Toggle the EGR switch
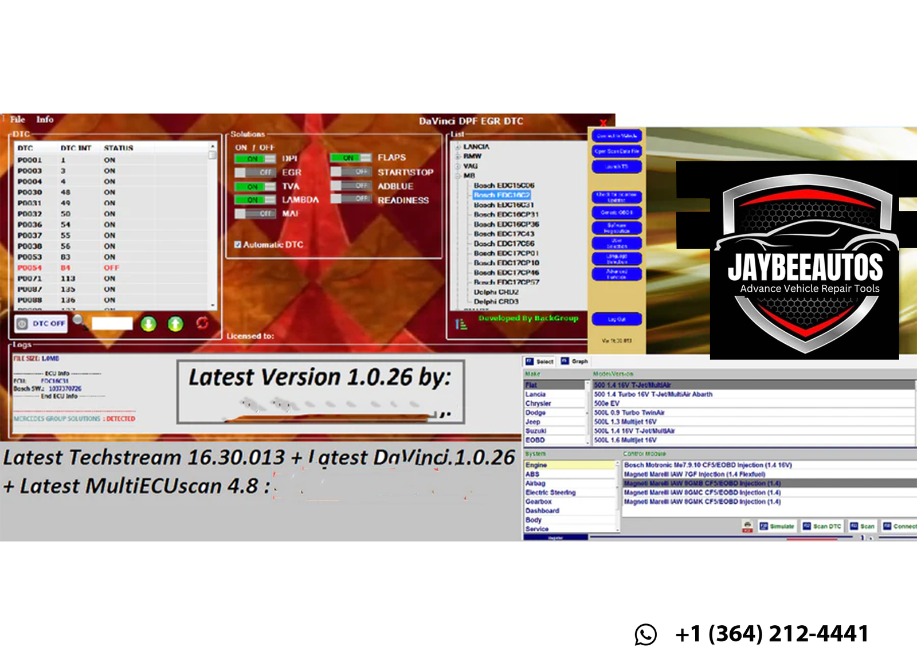The width and height of the screenshot is (917, 655). point(255,172)
